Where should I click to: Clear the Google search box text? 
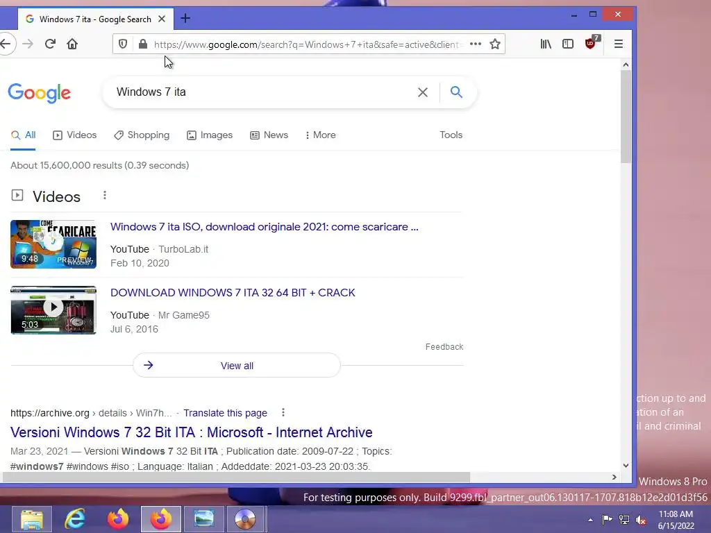[x=423, y=92]
